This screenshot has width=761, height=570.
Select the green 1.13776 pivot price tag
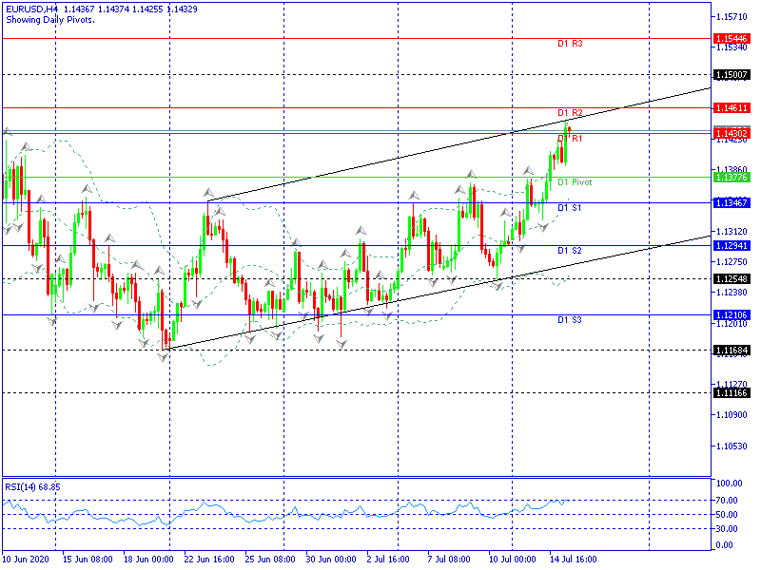tap(732, 177)
